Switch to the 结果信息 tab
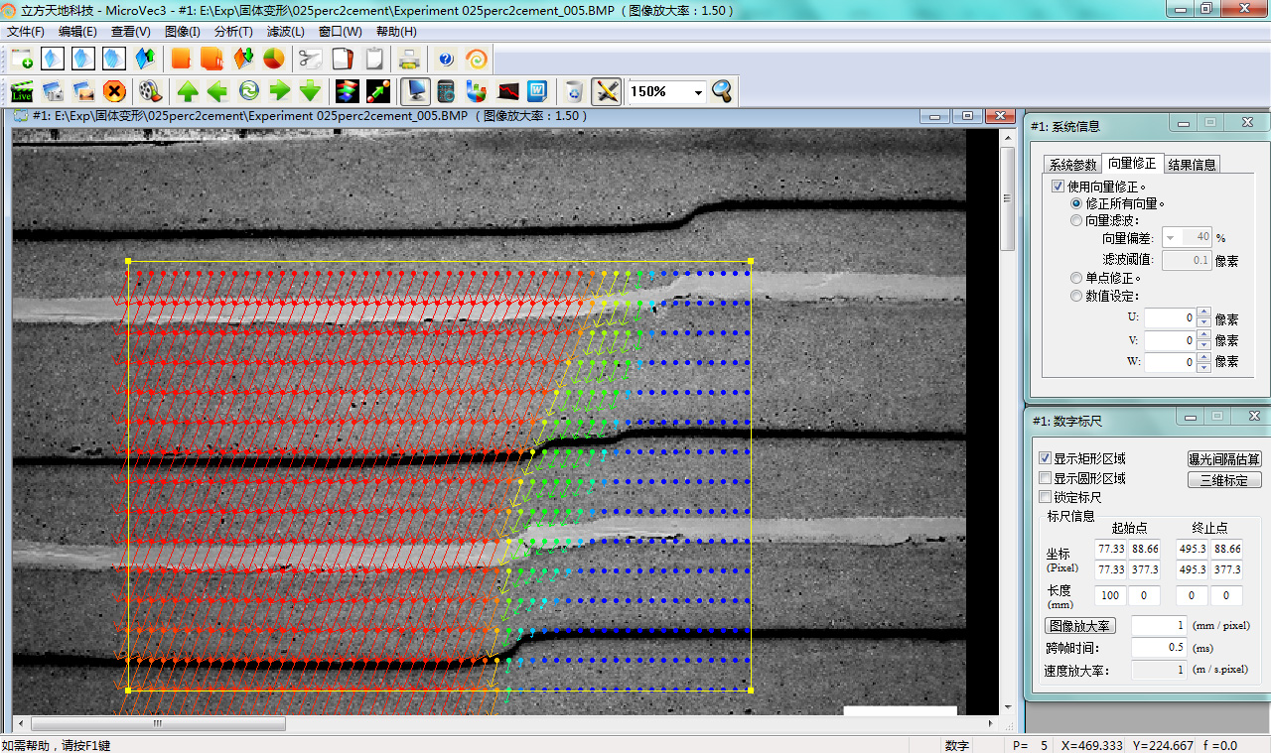This screenshot has height=753, width=1271. coord(1192,165)
